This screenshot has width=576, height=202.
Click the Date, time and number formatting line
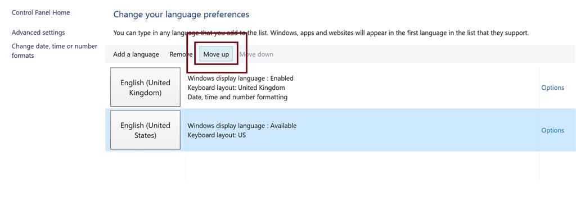[x=237, y=97]
